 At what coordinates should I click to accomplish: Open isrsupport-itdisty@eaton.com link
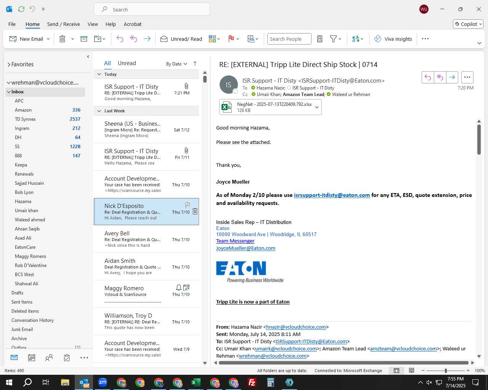(x=332, y=195)
